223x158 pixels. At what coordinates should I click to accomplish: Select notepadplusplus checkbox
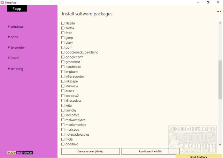coord(63,135)
